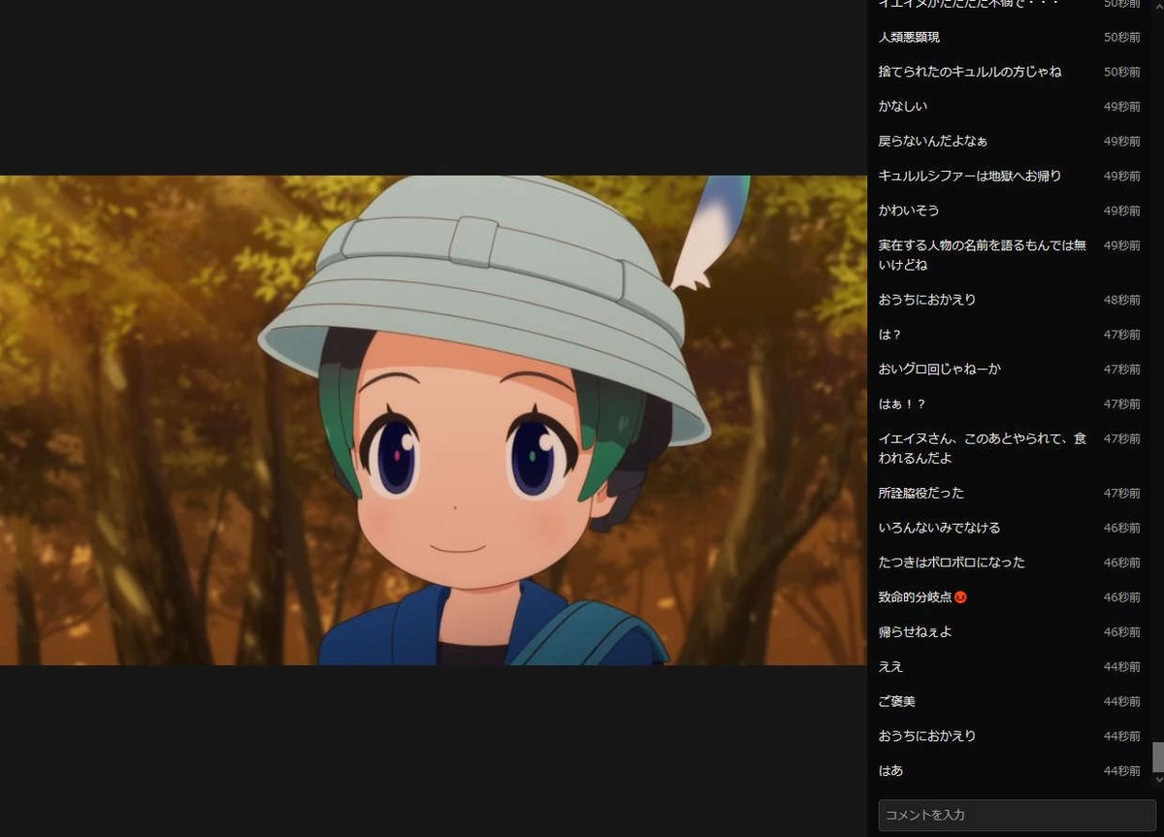Viewport: 1164px width, 837px height.
Task: Click the comment いろんないみでなける
Action: click(939, 528)
